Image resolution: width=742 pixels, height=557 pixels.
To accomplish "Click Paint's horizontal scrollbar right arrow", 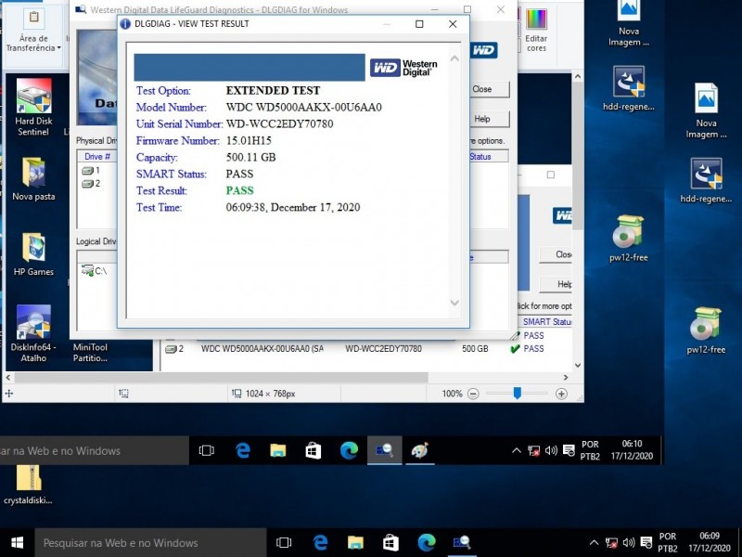I will point(566,378).
